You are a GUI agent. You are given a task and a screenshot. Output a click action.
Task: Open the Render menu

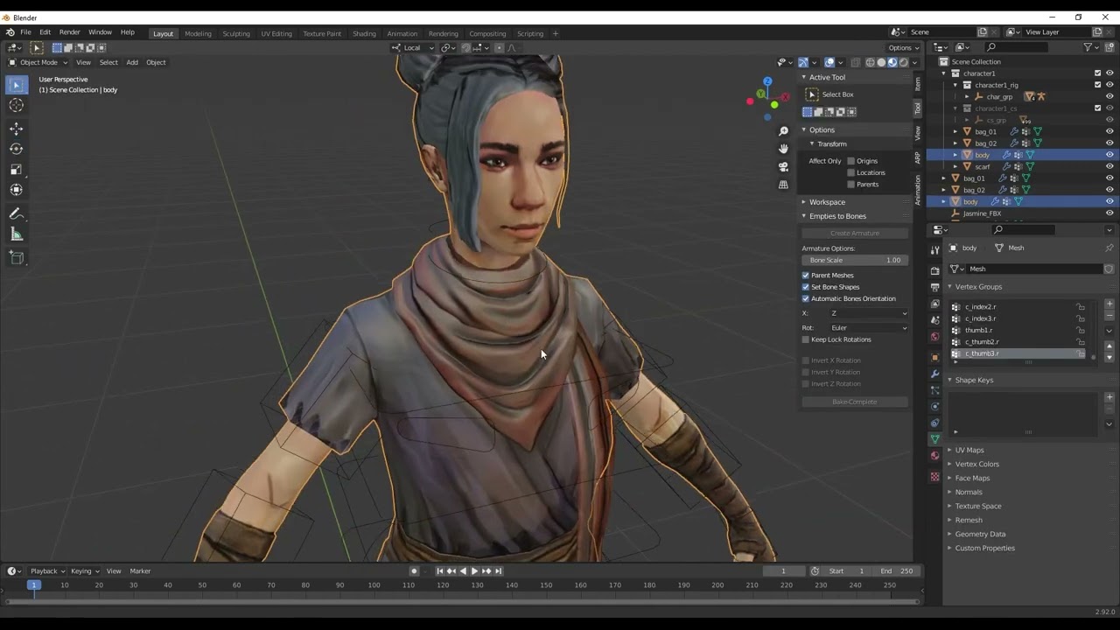pos(69,32)
